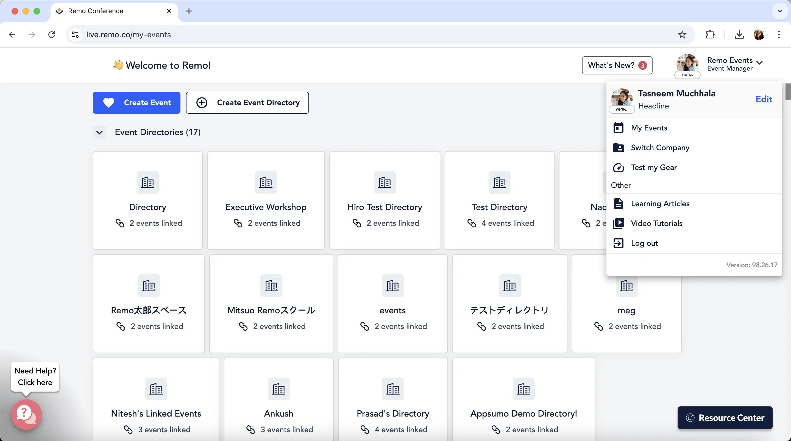Image resolution: width=791 pixels, height=441 pixels.
Task: Click the building icon of Nitesh's Linked Events
Action: coord(156,389)
